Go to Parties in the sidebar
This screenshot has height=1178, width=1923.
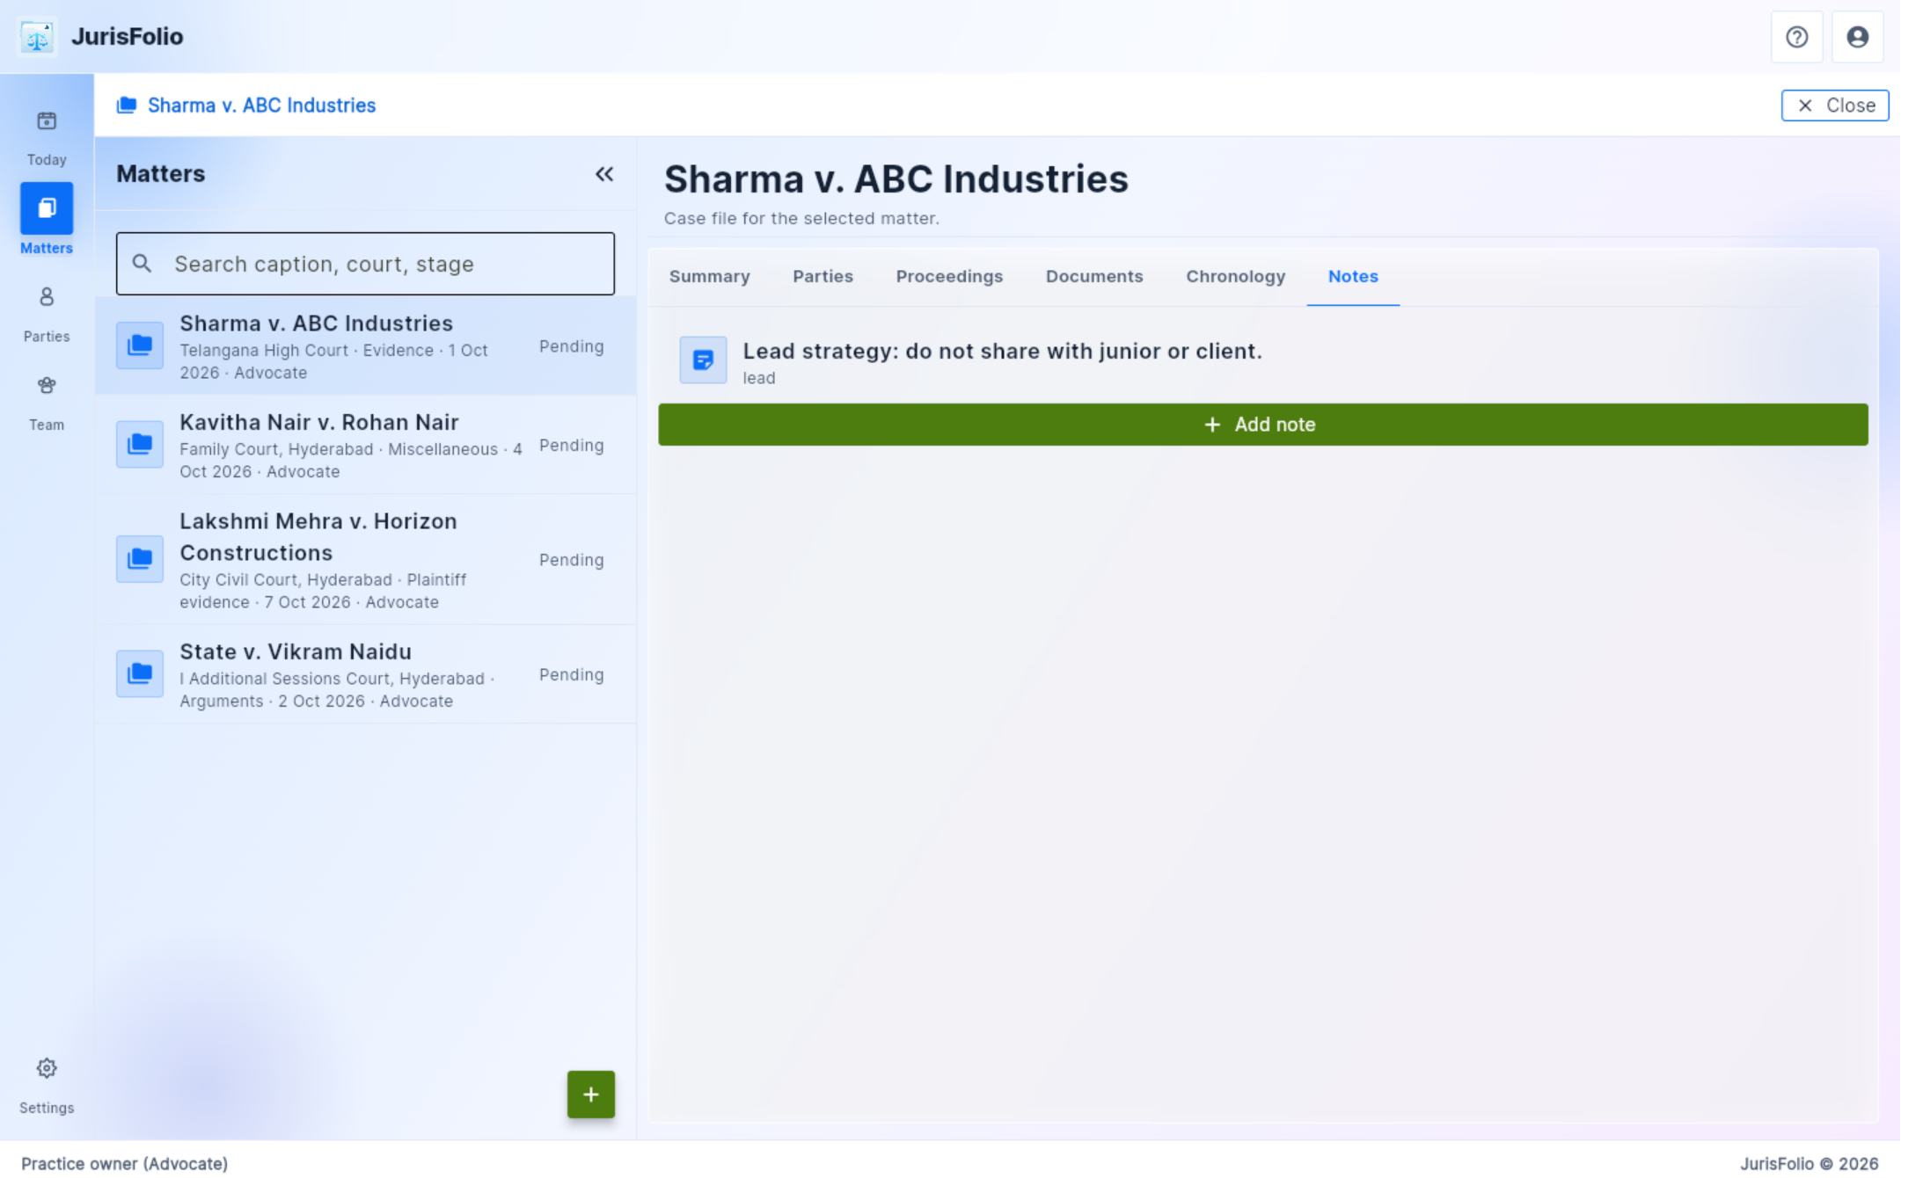(x=47, y=313)
